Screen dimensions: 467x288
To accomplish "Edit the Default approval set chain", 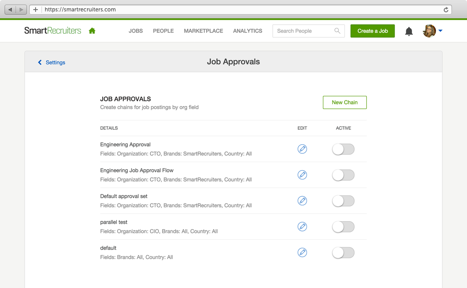I will (302, 201).
